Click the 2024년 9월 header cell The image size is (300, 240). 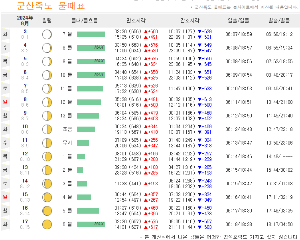coord(25,20)
